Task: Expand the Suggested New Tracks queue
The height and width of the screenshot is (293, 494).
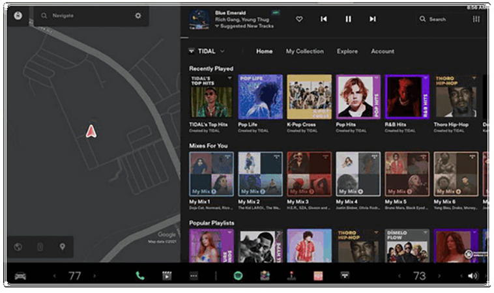Action: click(244, 26)
